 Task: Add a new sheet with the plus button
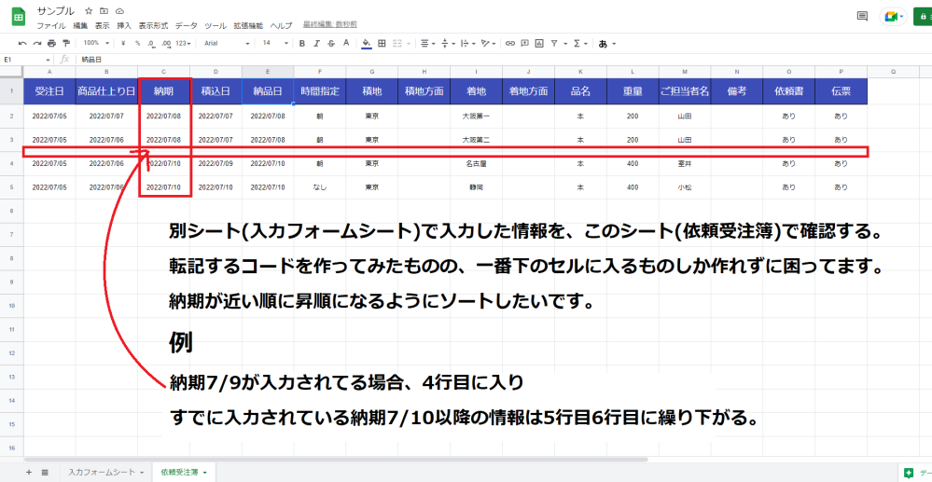point(29,473)
